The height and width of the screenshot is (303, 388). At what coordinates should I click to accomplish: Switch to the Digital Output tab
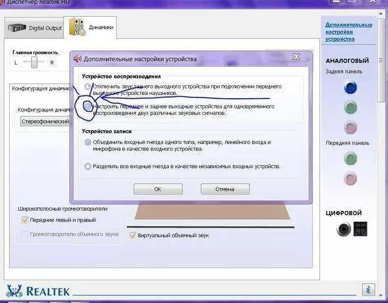pos(34,28)
